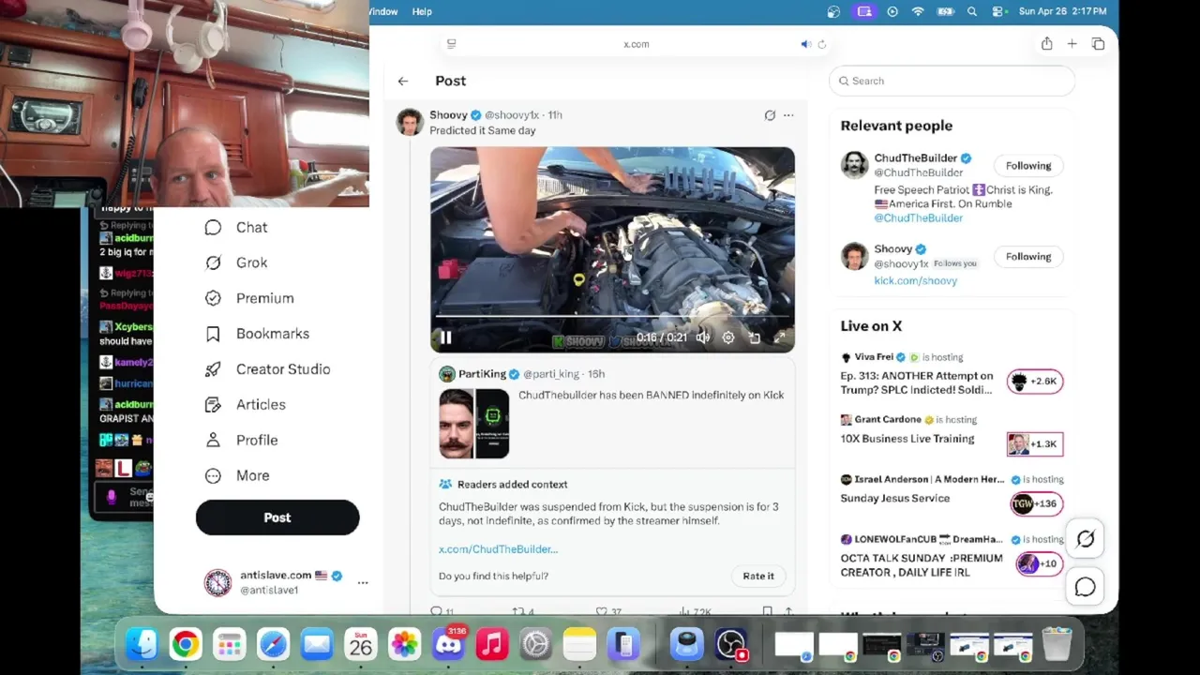Toggle video picture-in-picture mode

click(755, 337)
